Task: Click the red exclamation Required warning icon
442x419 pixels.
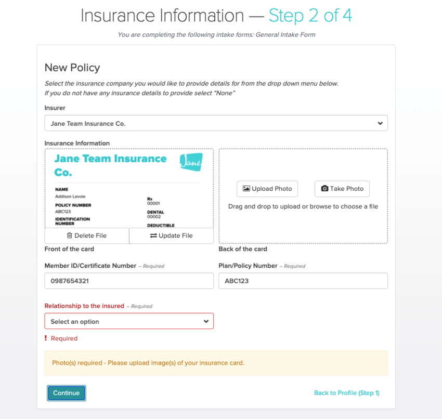Action: tap(46, 338)
